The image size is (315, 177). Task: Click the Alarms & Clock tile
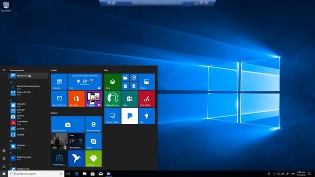[59, 99]
